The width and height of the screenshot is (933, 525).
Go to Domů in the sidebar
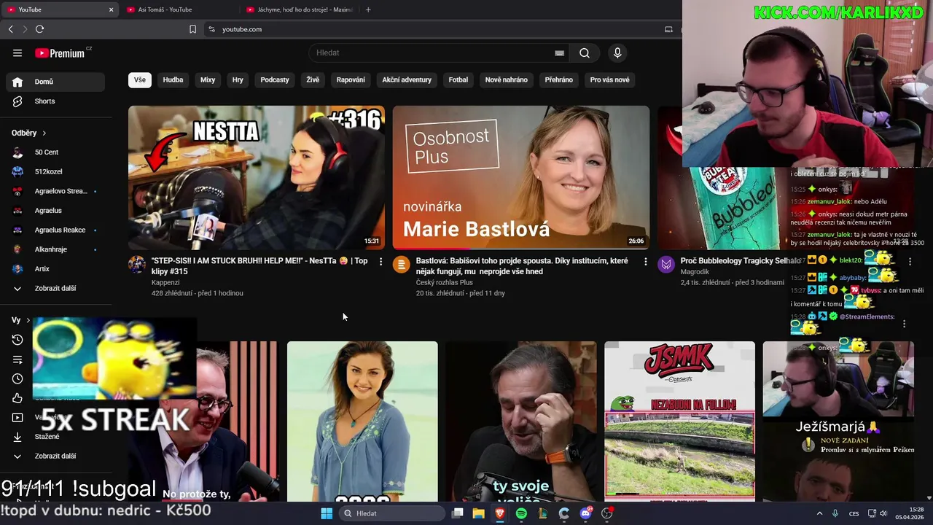55,82
